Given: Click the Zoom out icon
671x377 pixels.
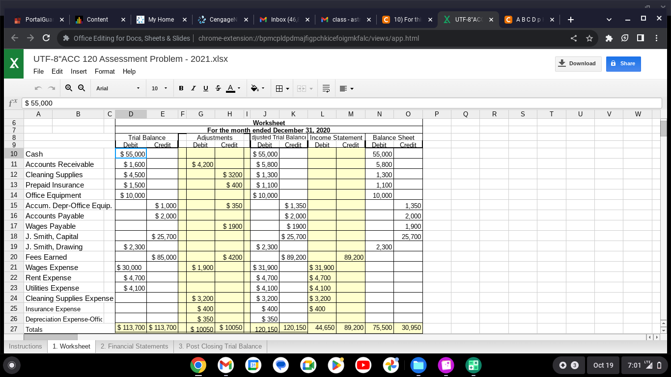Looking at the screenshot, I should [82, 88].
